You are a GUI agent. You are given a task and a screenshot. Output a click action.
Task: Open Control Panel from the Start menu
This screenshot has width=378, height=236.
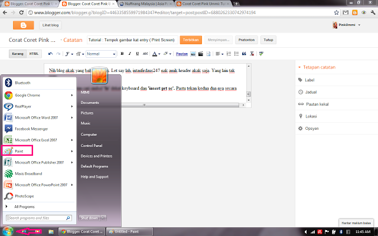pos(92,145)
